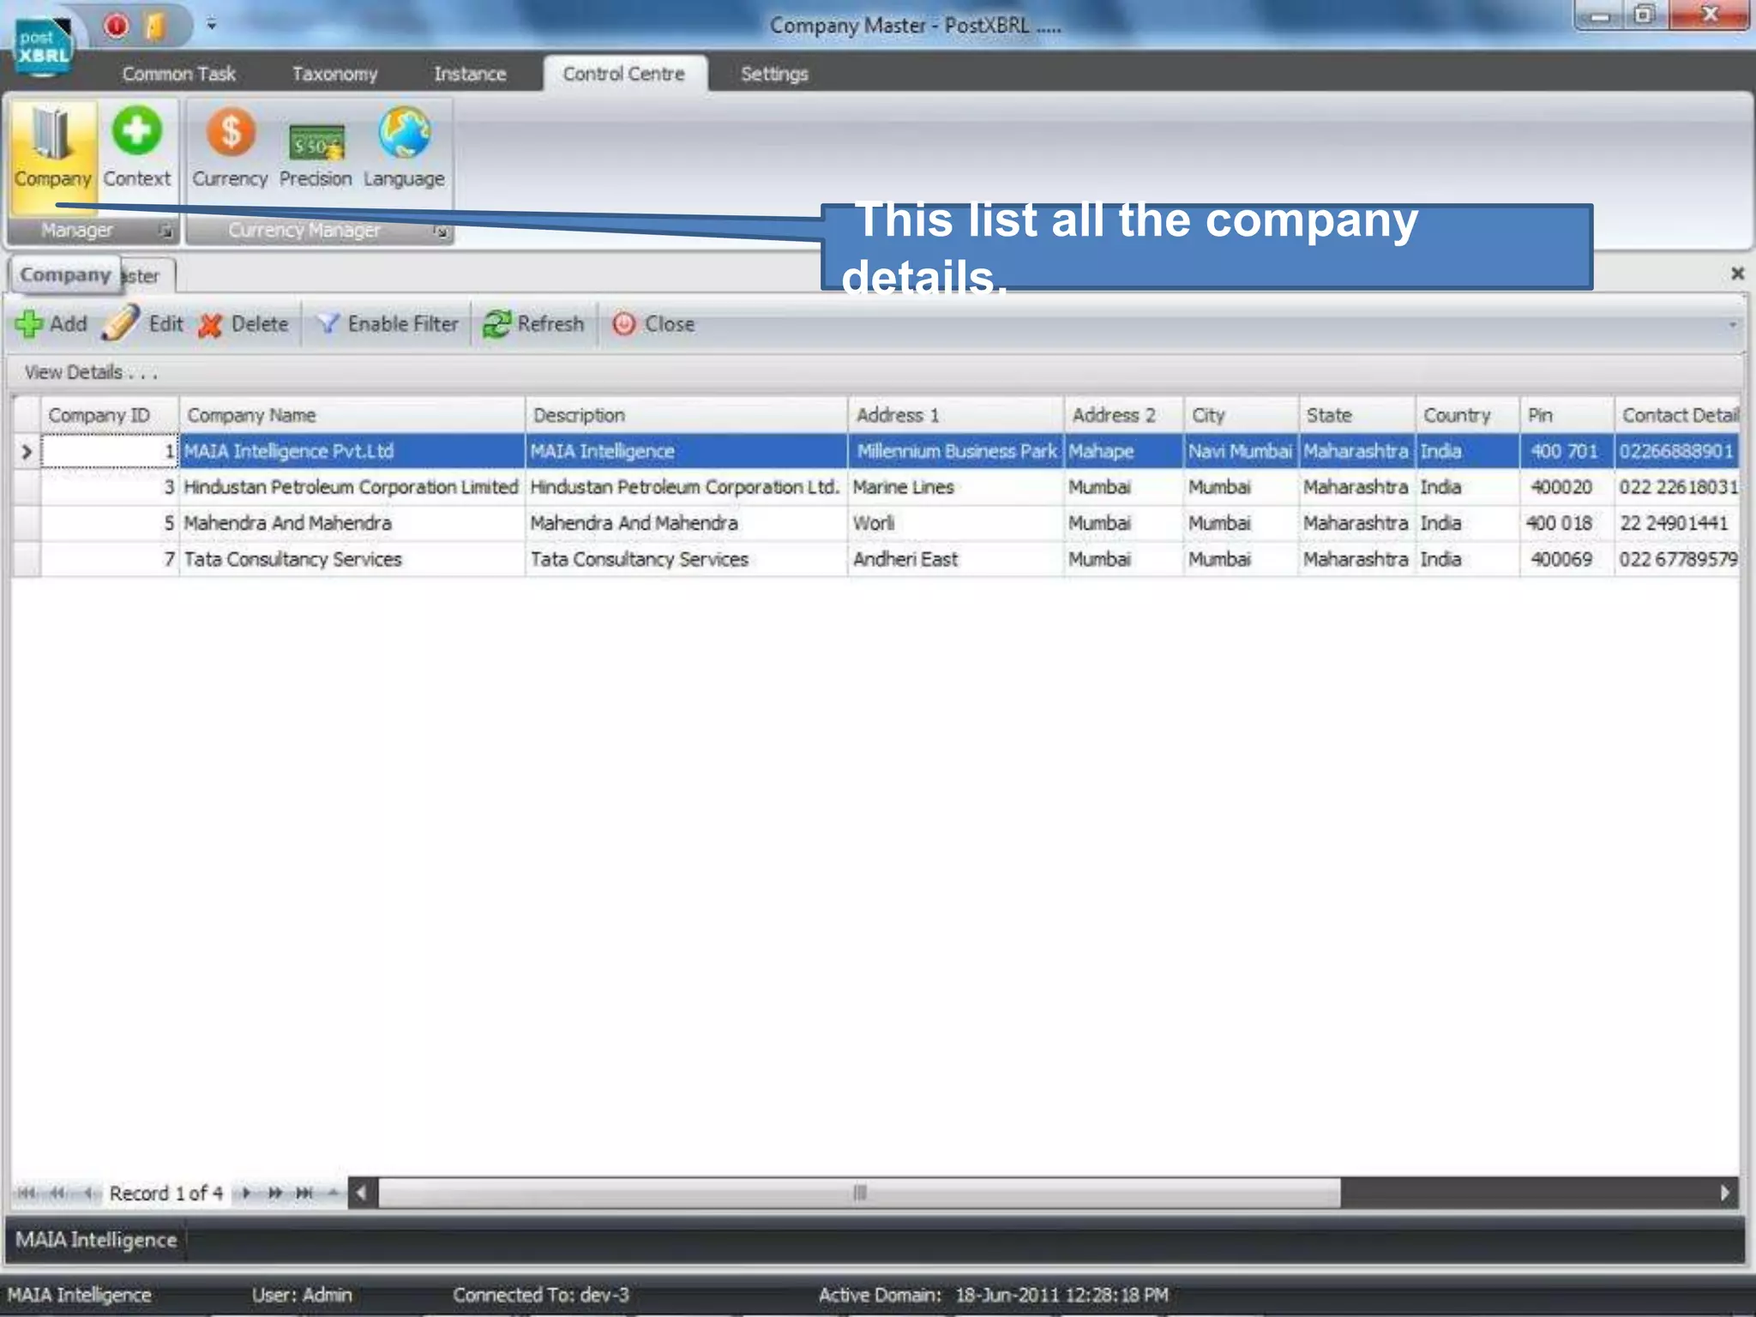Go to the previous record
The height and width of the screenshot is (1317, 1756).
click(87, 1193)
